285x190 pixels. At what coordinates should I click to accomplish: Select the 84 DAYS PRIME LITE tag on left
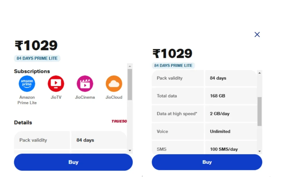coord(37,58)
